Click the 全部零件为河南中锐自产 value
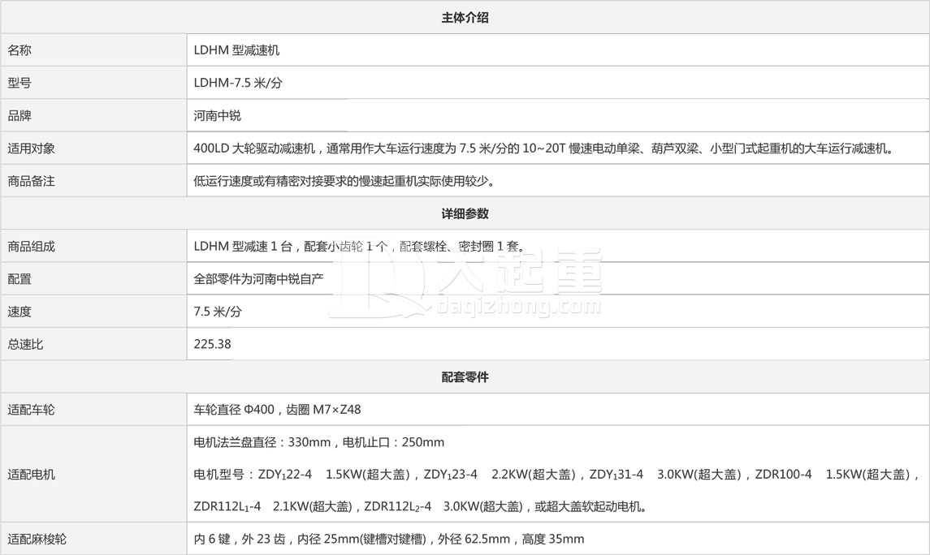 258,279
